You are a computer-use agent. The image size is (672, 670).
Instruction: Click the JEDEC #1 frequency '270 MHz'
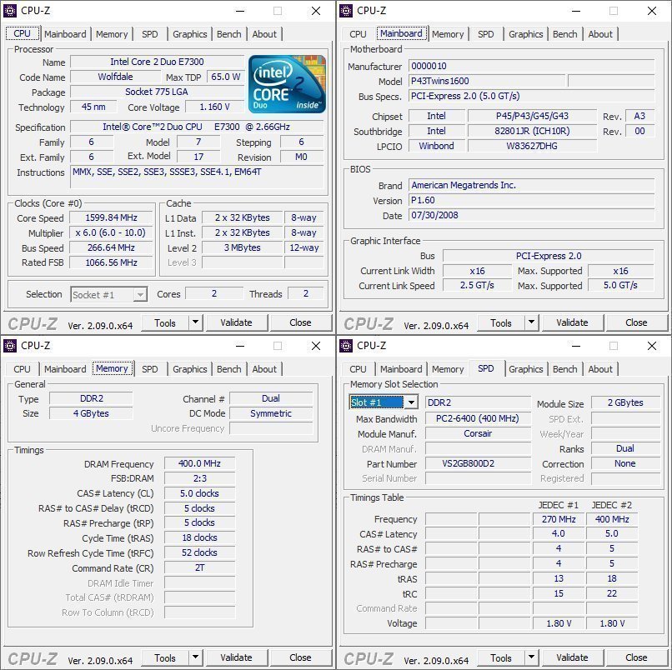(x=559, y=519)
